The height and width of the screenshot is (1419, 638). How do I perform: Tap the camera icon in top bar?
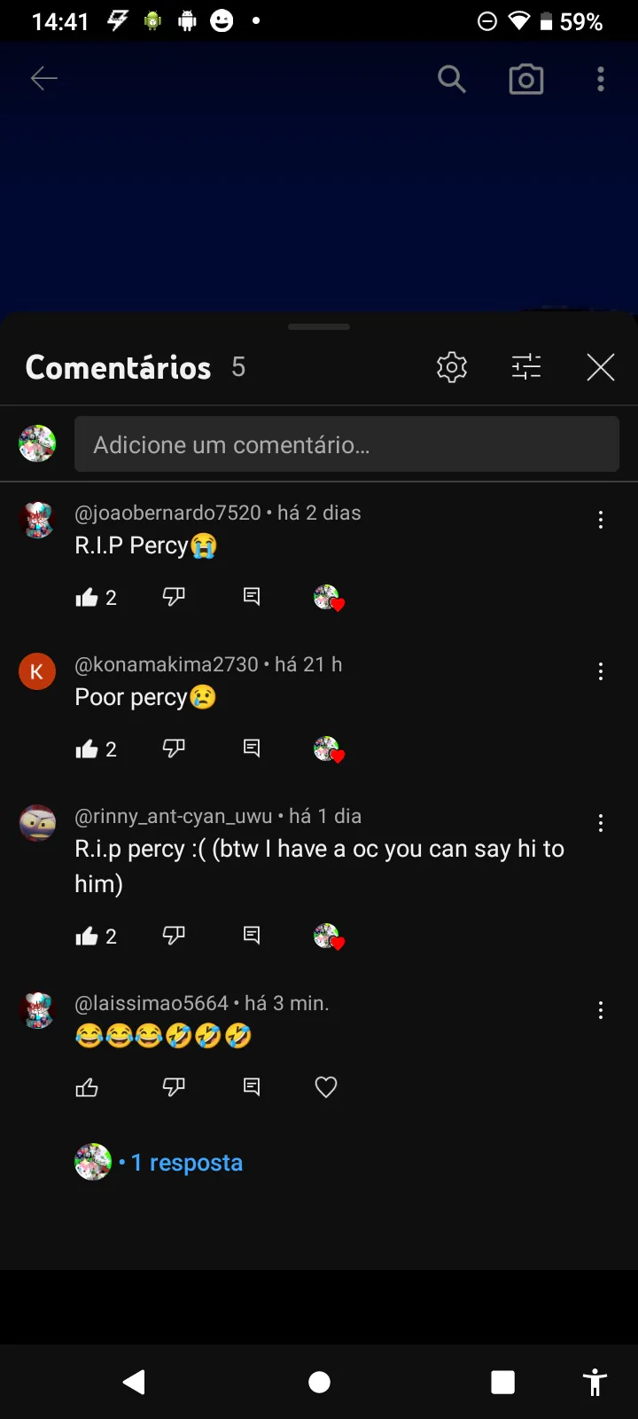526,80
